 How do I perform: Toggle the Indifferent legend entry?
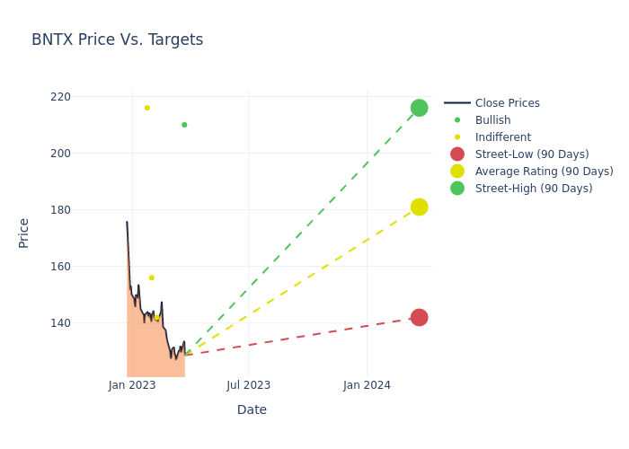[x=502, y=137]
